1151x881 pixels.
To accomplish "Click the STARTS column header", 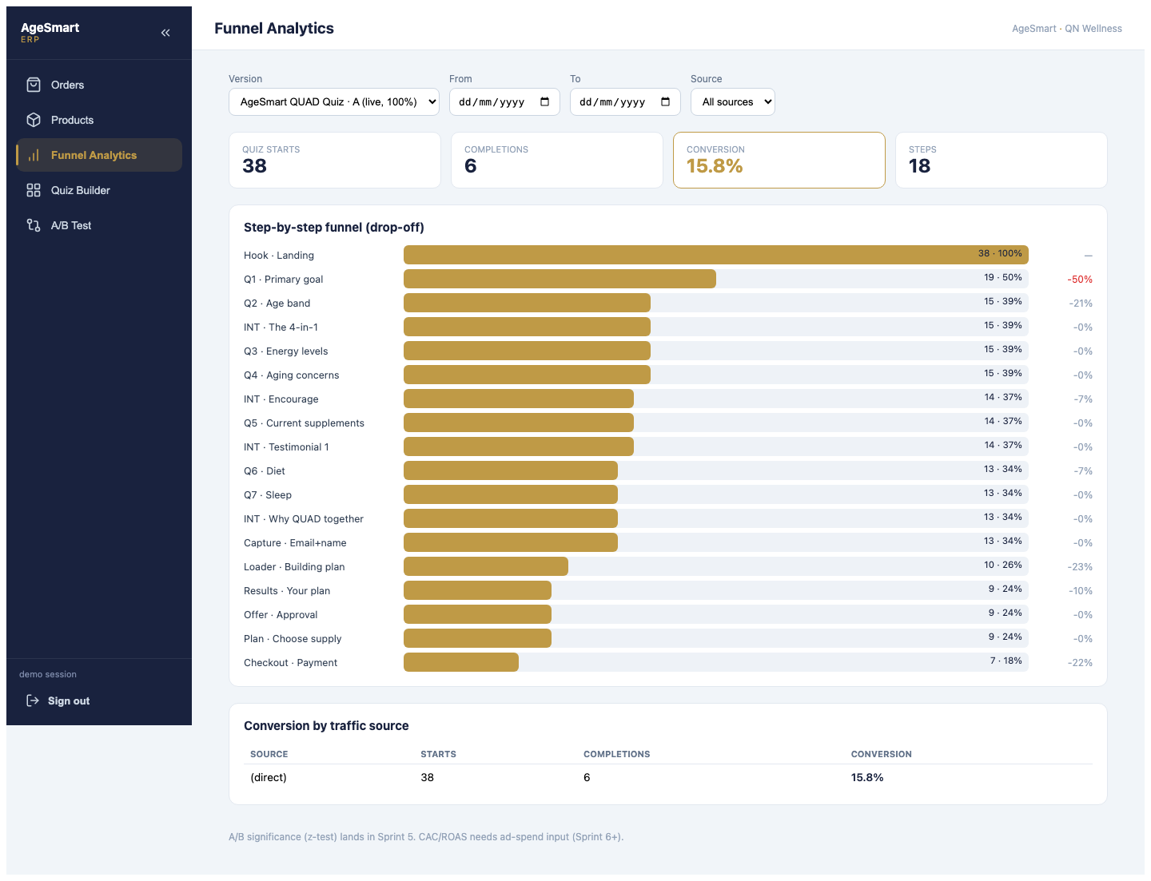I will click(438, 754).
